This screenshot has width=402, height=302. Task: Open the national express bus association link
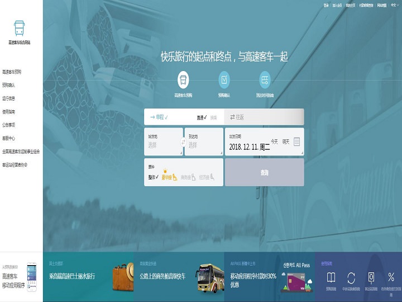click(x=21, y=152)
